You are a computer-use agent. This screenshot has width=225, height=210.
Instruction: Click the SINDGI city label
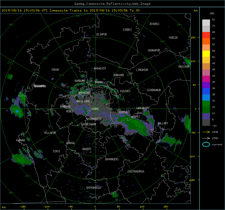127,30
